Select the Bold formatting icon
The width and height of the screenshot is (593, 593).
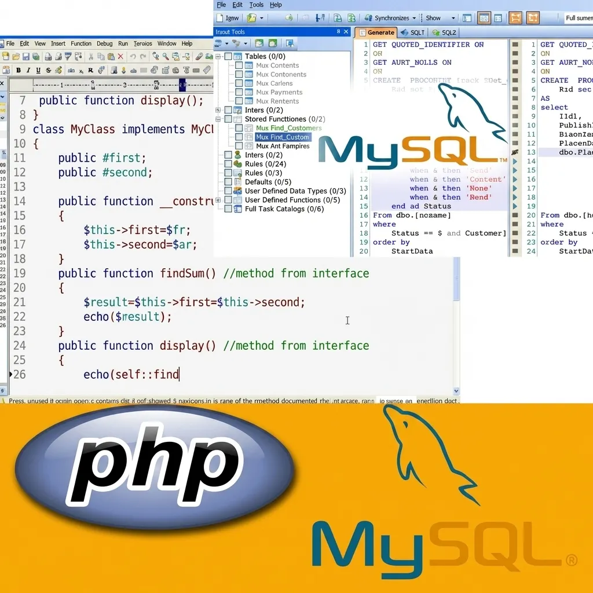[19, 69]
